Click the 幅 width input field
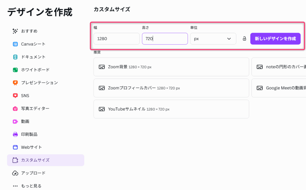This screenshot has height=190, width=306. coord(116,39)
